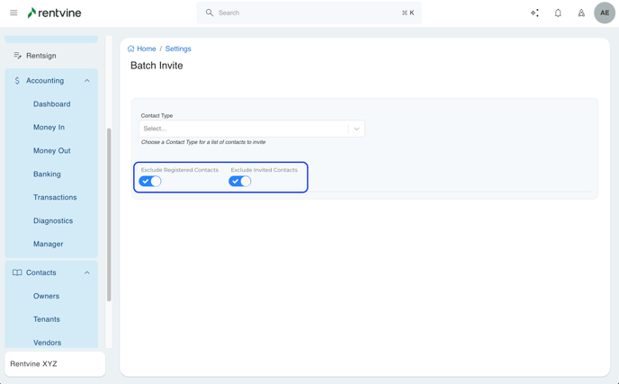This screenshot has width=619, height=384.
Task: Open the AI sparkle assistant icon
Action: tap(534, 13)
